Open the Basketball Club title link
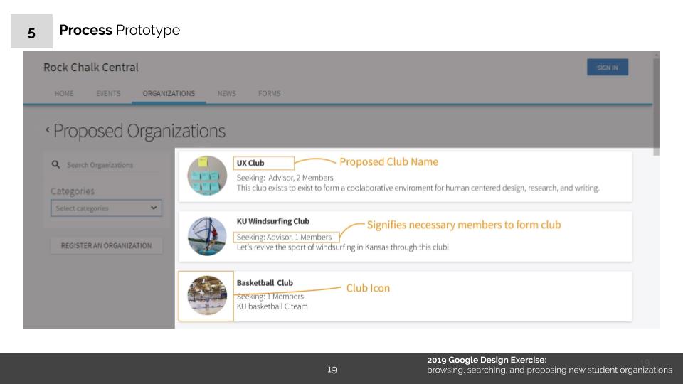The height and width of the screenshot is (384, 683). (265, 282)
